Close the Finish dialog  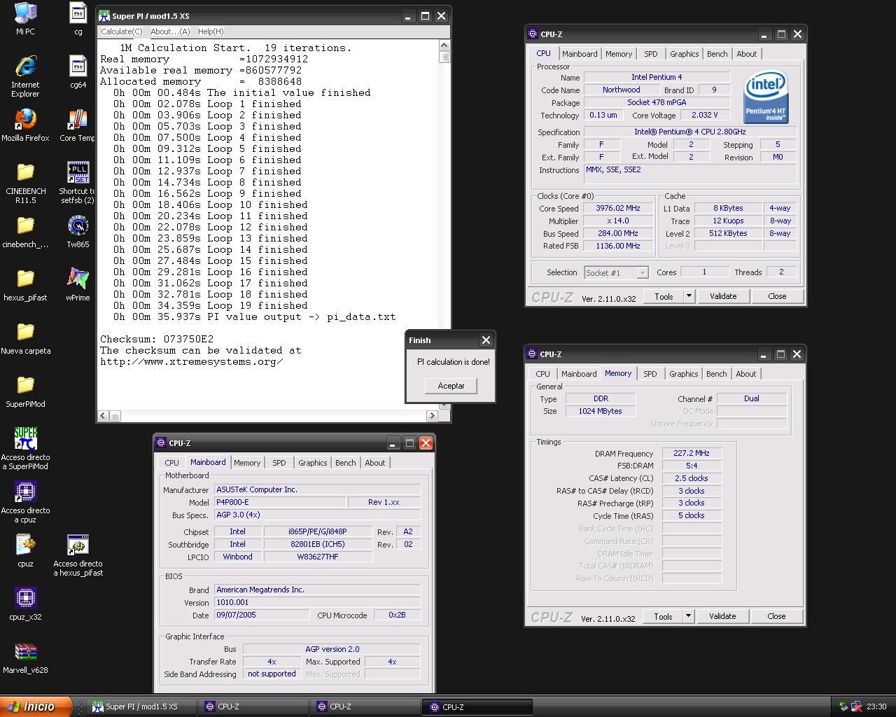click(486, 340)
